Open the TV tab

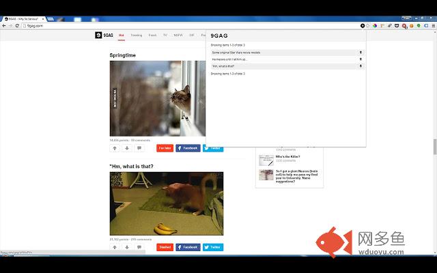(x=165, y=35)
